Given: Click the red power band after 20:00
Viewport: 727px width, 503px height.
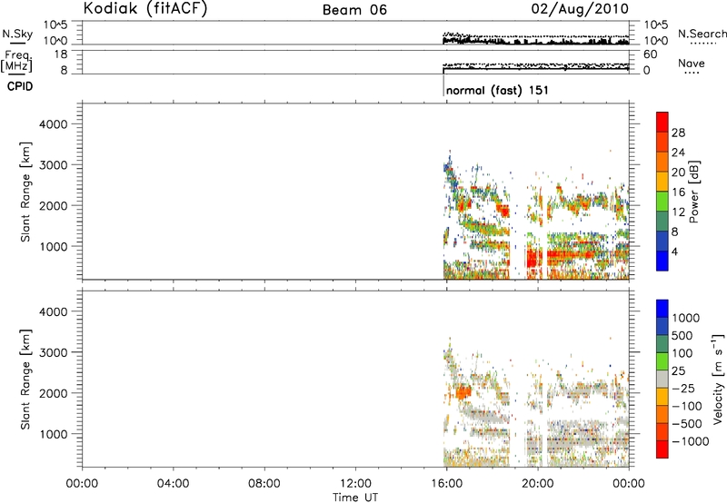Looking at the screenshot, I should [x=572, y=254].
